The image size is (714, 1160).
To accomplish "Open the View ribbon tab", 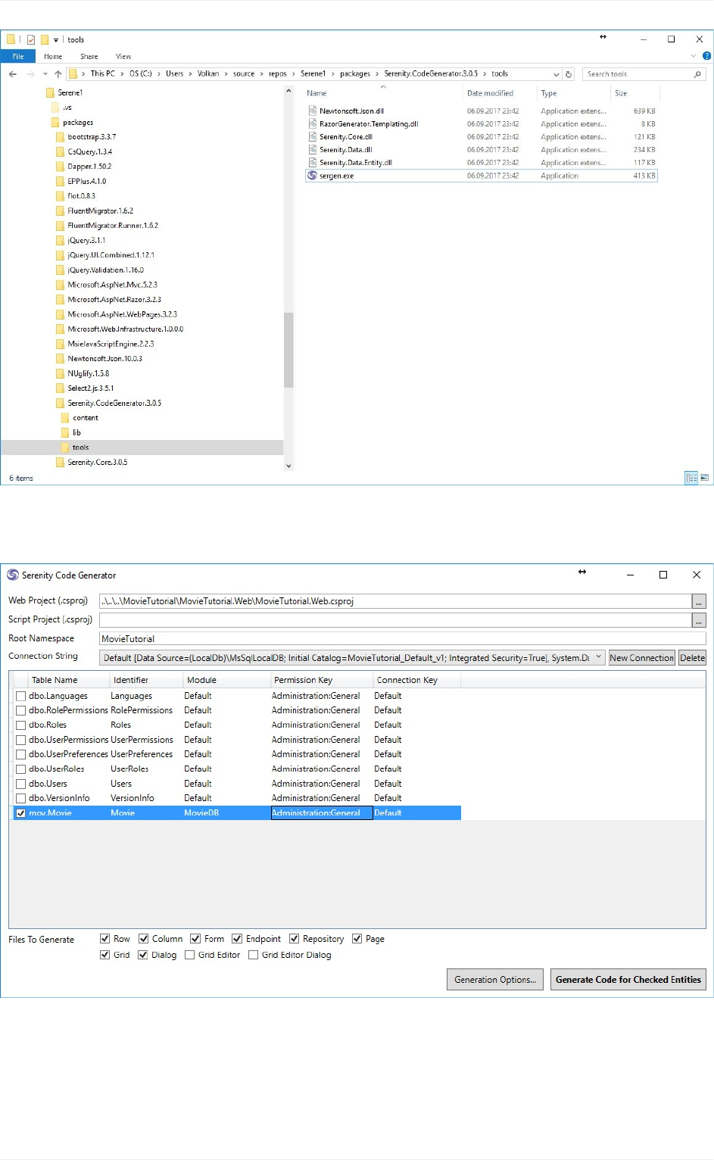I will 123,56.
